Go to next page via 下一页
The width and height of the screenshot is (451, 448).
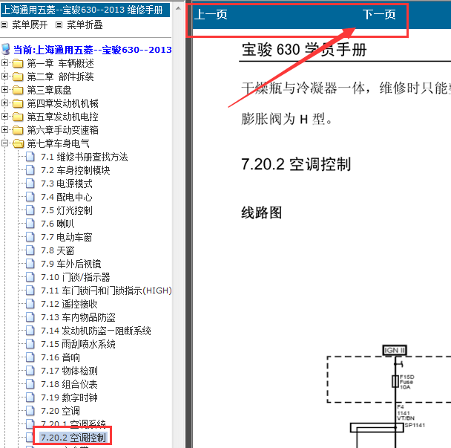coord(379,14)
